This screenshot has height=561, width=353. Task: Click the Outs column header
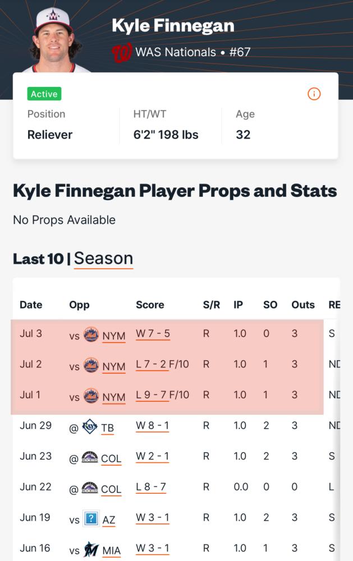303,305
